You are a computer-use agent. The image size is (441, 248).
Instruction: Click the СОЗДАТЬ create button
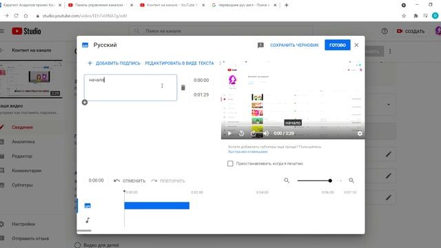411,31
